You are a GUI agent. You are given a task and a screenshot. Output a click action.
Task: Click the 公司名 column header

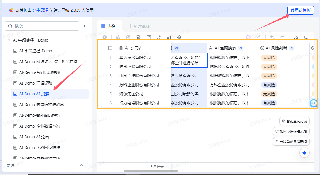136,48
